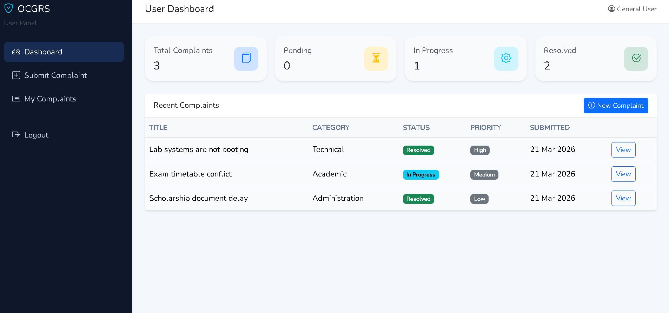View the Lab systems complaint
The image size is (669, 313).
623,150
